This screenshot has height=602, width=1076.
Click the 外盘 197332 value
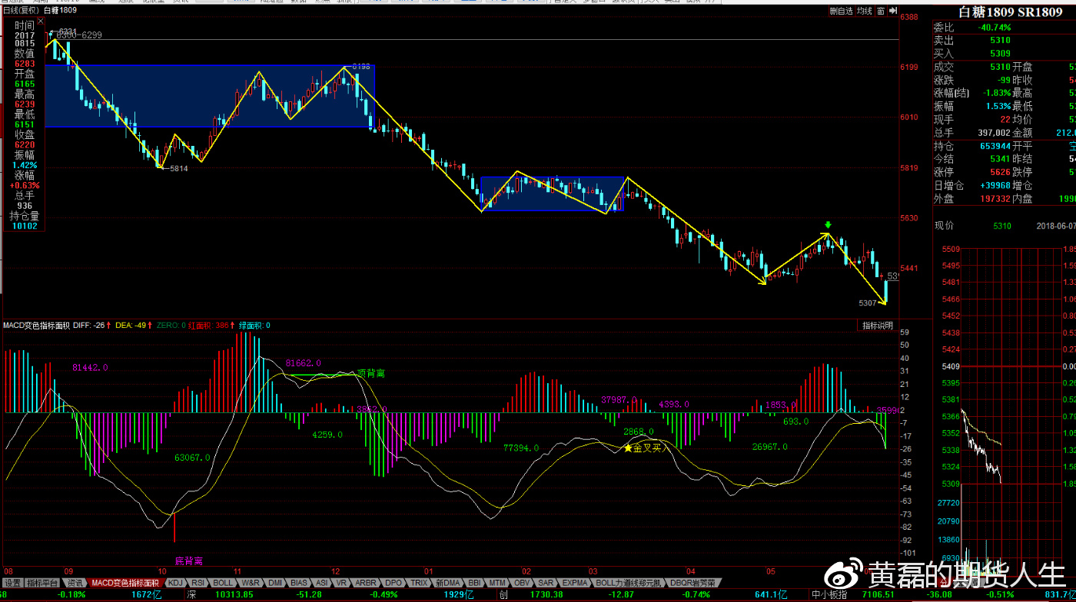point(995,198)
